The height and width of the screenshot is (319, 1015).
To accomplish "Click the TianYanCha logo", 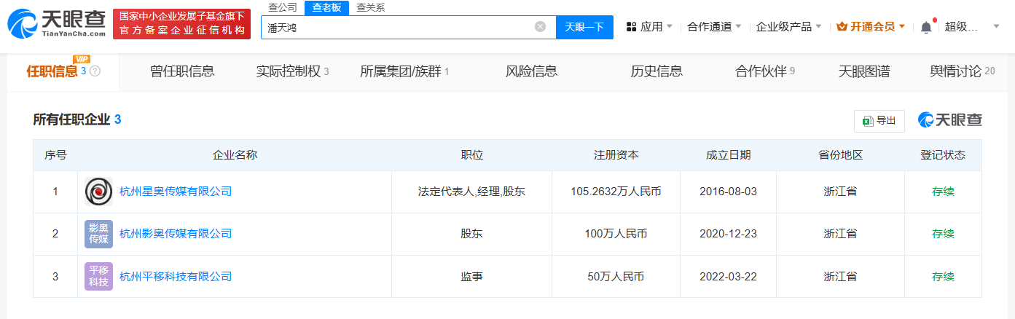I will pos(57,24).
